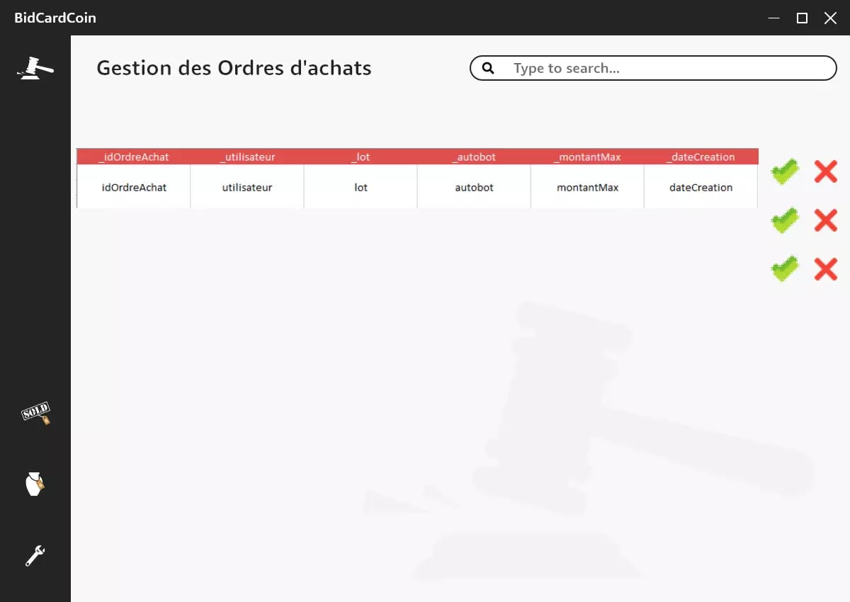Maximize the BidCardCoin window
The width and height of the screenshot is (850, 602).
coord(802,18)
